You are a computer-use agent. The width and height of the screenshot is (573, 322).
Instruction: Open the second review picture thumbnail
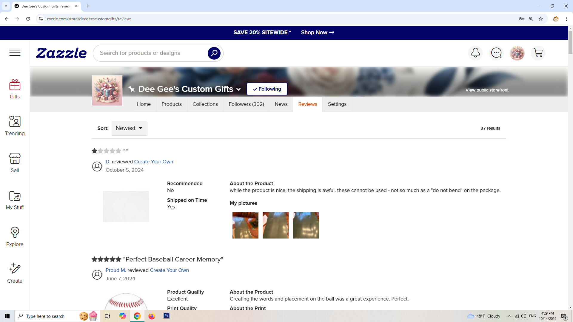point(275,225)
